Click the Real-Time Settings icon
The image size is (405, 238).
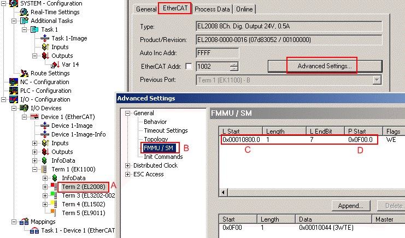click(24, 12)
